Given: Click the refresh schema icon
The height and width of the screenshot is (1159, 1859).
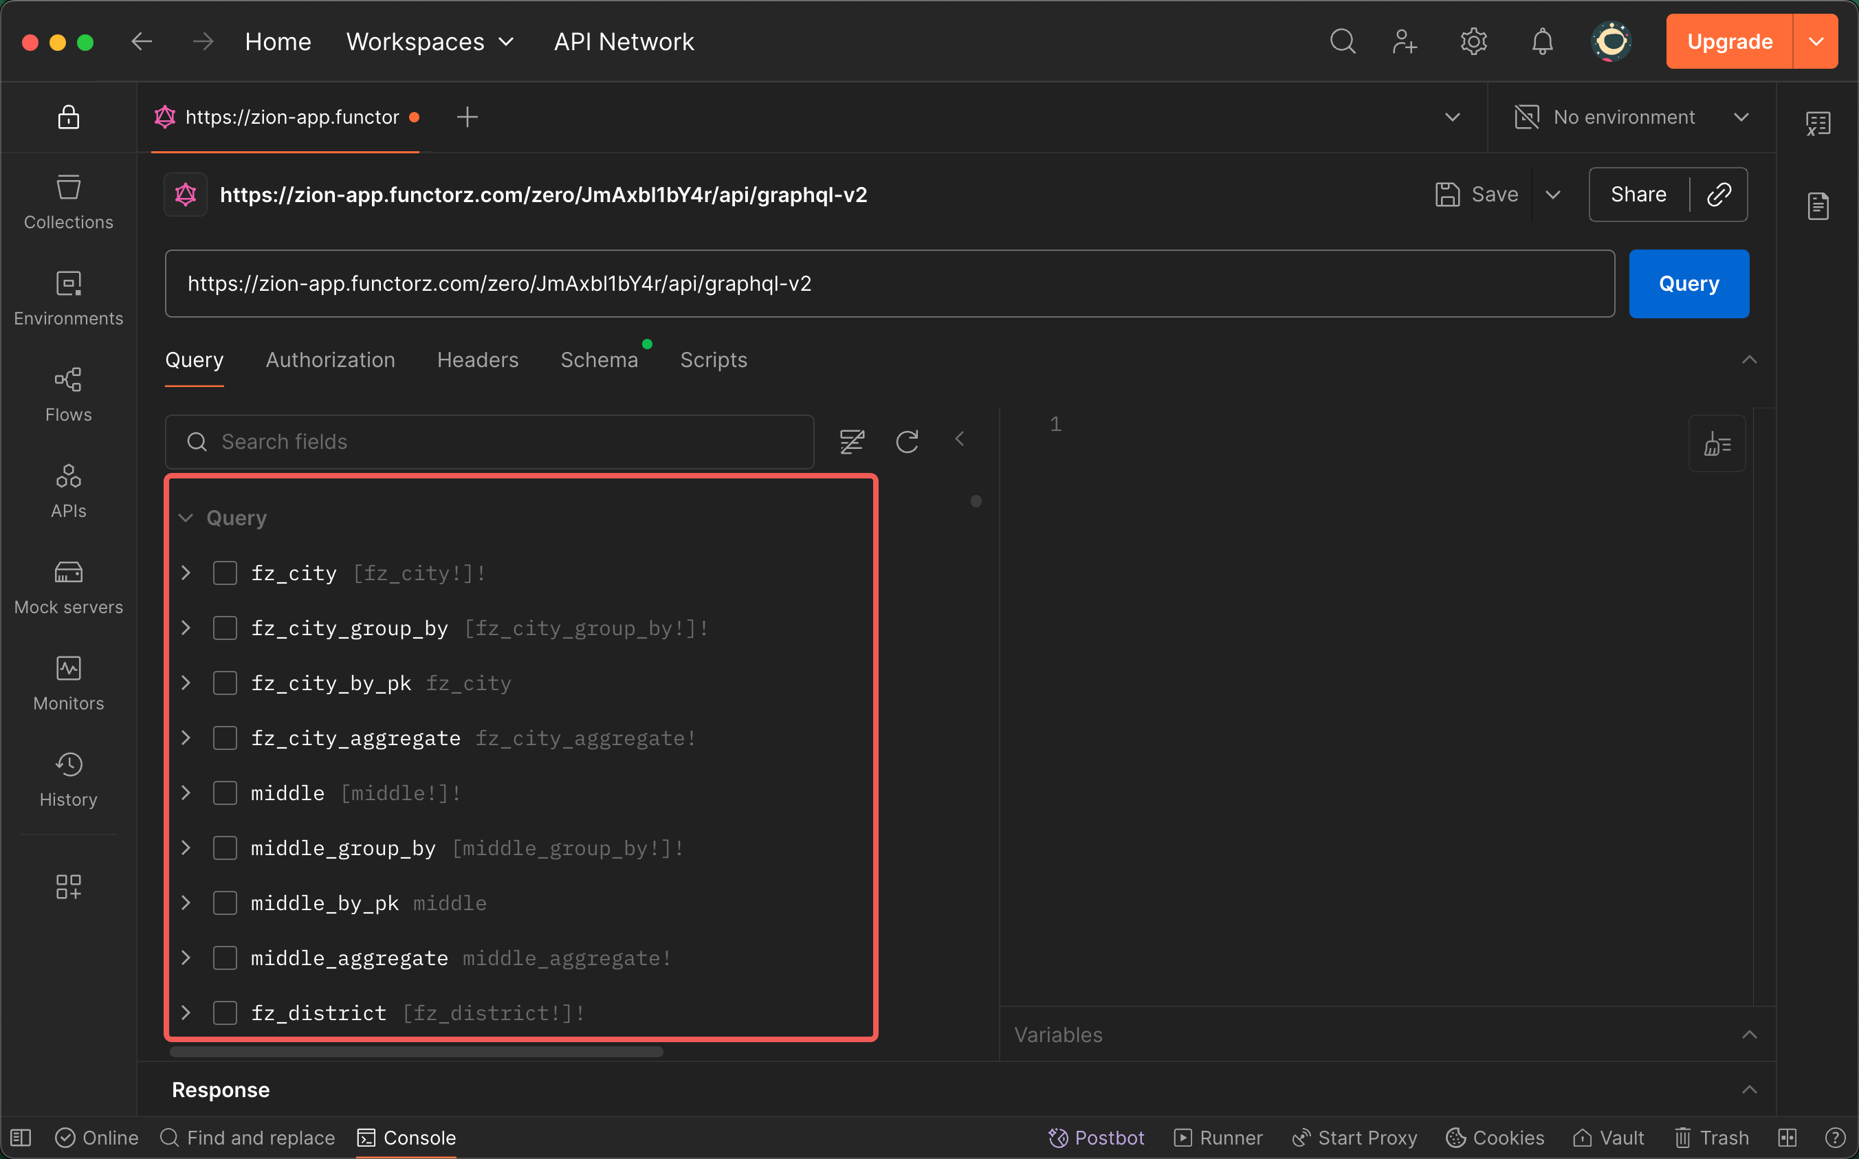Looking at the screenshot, I should tap(907, 441).
